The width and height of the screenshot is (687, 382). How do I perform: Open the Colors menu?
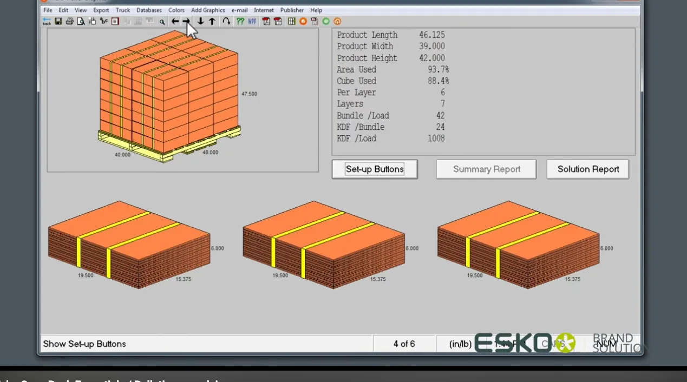[x=176, y=10]
